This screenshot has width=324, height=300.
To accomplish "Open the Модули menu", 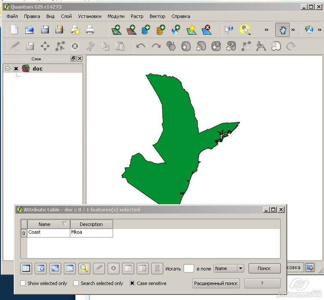I will tap(116, 16).
